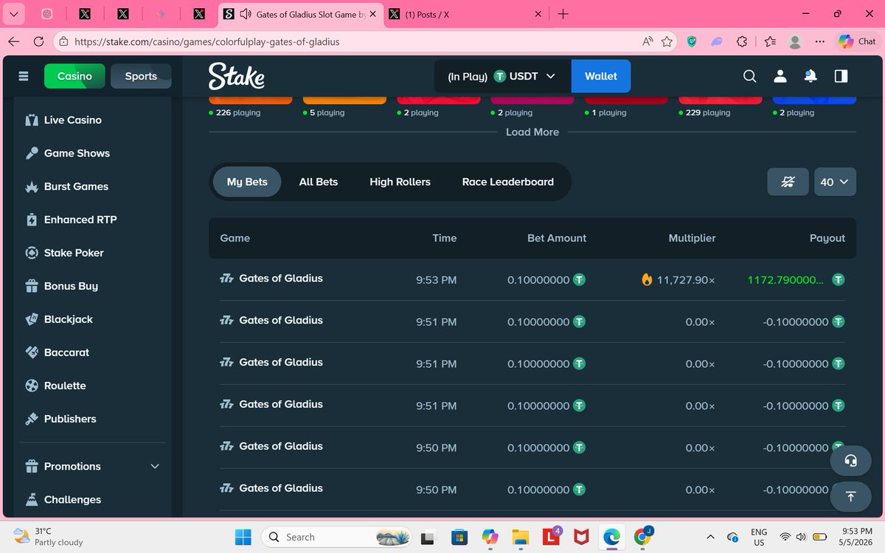The width and height of the screenshot is (885, 553).
Task: Open Windows Start menu
Action: tap(243, 537)
